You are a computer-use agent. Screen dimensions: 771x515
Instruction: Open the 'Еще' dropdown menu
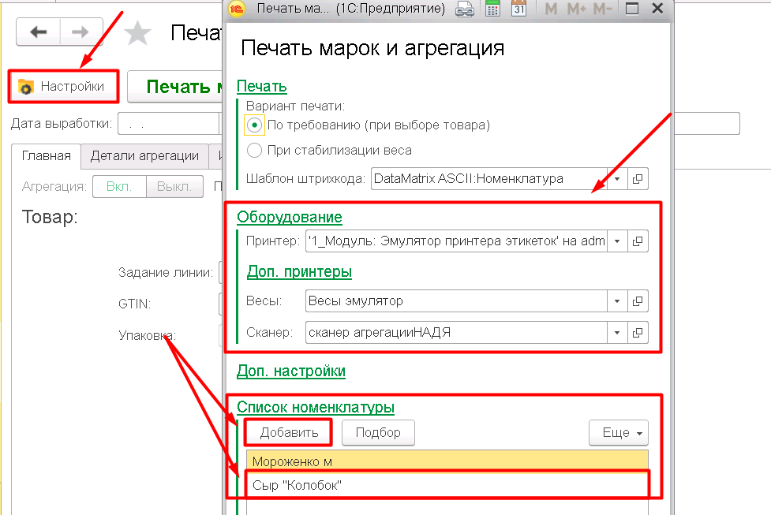618,432
